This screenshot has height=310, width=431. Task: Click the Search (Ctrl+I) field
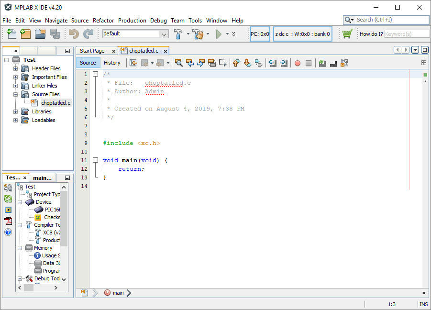click(392, 20)
